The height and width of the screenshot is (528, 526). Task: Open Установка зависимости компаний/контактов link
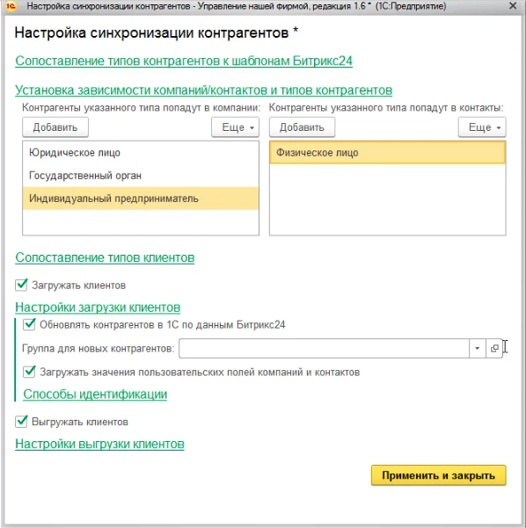[x=204, y=90]
